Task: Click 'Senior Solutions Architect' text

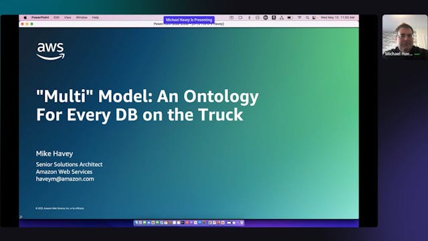Action: (69, 164)
